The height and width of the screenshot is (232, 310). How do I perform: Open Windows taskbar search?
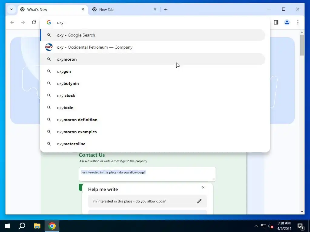point(22,226)
